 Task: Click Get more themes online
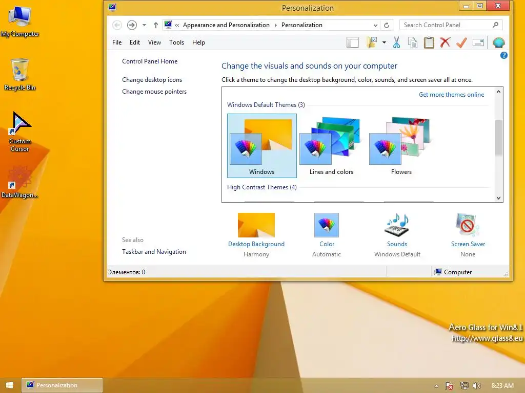451,95
